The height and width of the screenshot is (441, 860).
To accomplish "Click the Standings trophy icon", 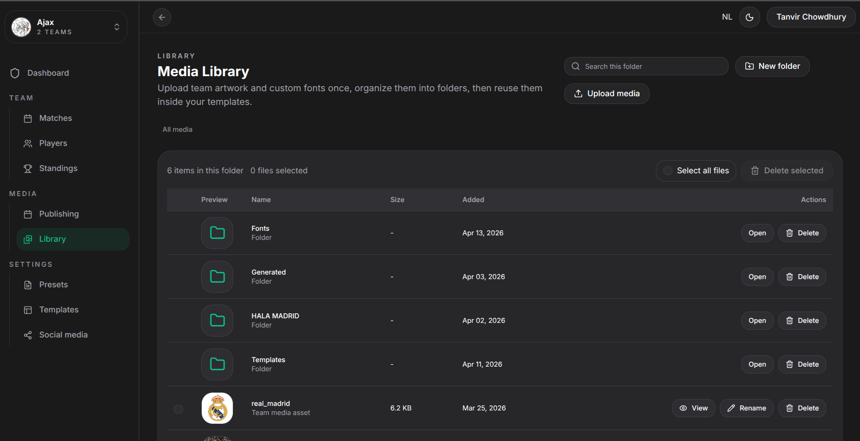I will [28, 168].
